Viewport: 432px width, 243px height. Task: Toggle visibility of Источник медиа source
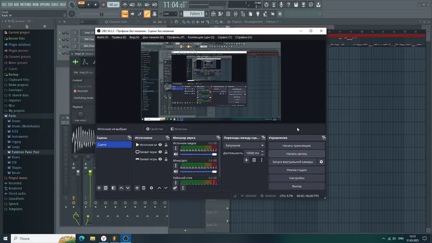[x=160, y=145]
